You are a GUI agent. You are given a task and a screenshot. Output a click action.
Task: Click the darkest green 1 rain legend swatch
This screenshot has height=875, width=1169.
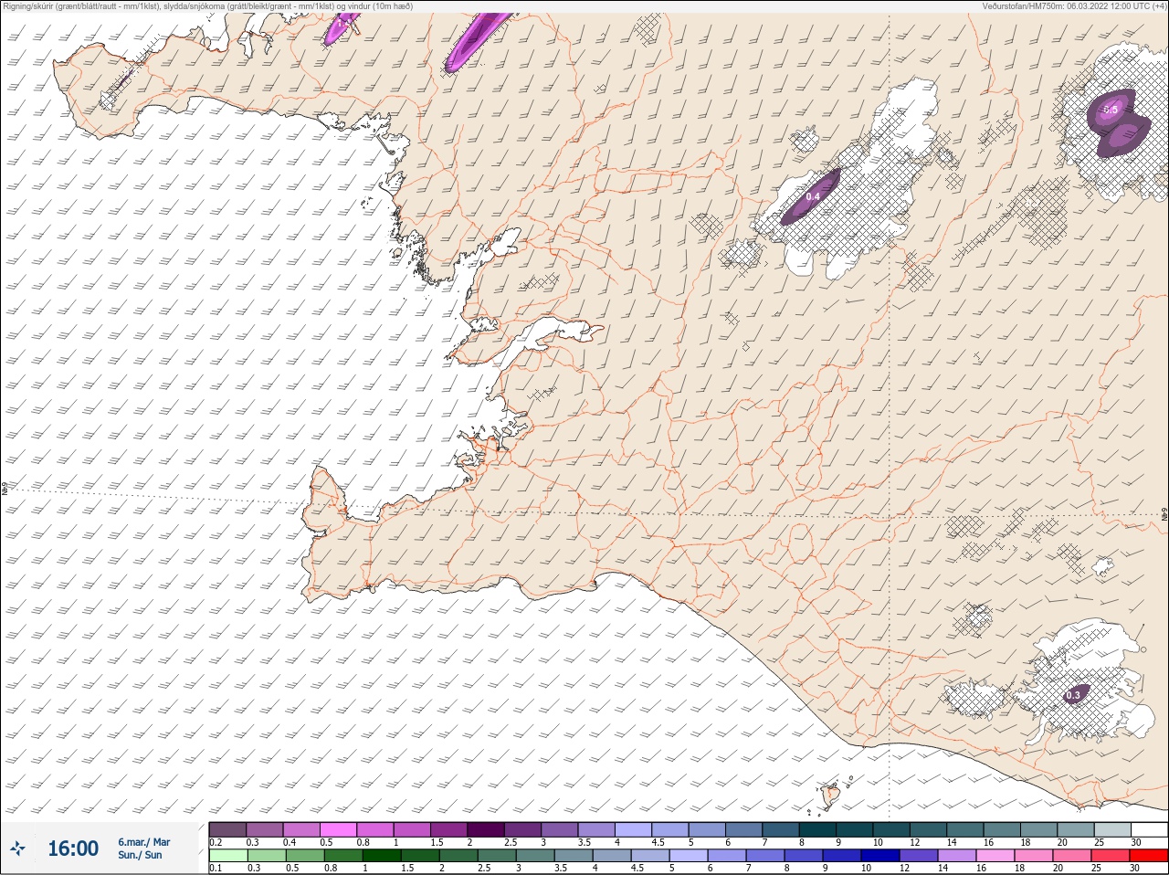(x=382, y=856)
